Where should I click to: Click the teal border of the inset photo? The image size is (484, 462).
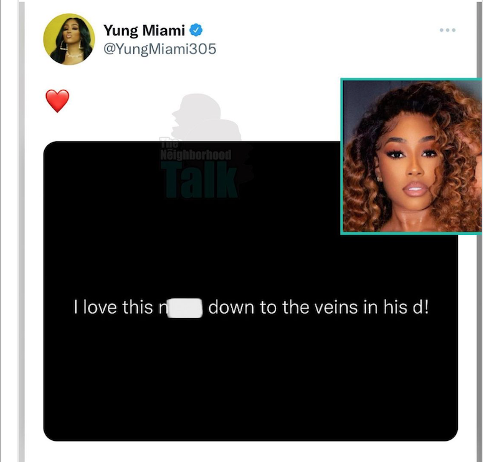point(342,156)
